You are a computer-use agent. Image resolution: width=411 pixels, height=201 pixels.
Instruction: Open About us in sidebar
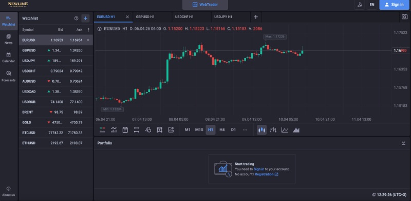pyautogui.click(x=8, y=191)
